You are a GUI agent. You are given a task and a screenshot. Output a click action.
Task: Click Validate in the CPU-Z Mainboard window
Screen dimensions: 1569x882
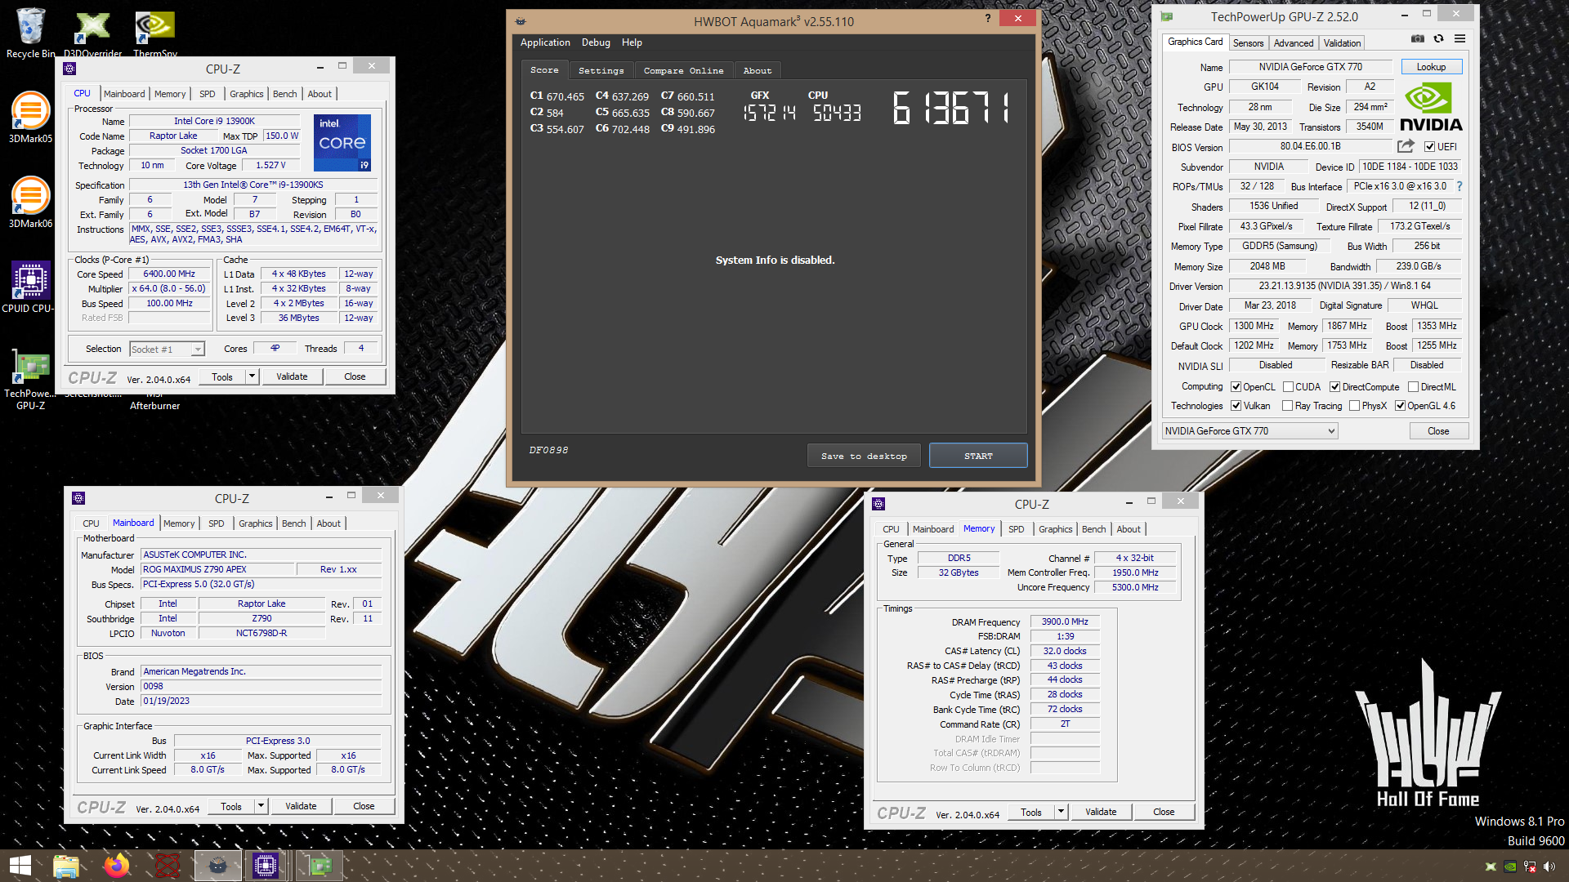click(300, 806)
